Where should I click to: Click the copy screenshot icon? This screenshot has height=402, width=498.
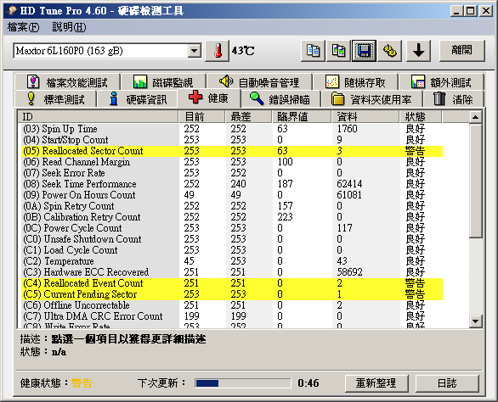338,51
